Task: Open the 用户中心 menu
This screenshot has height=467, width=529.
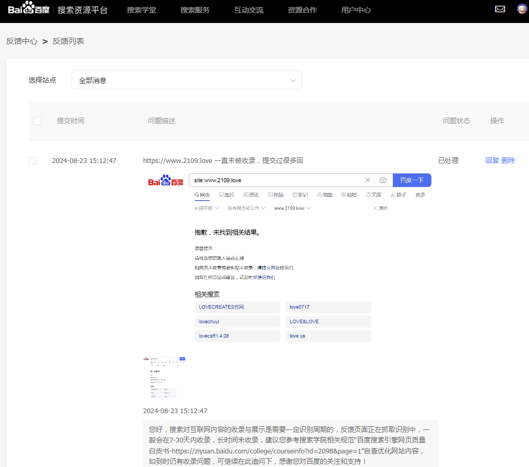Action: click(356, 10)
